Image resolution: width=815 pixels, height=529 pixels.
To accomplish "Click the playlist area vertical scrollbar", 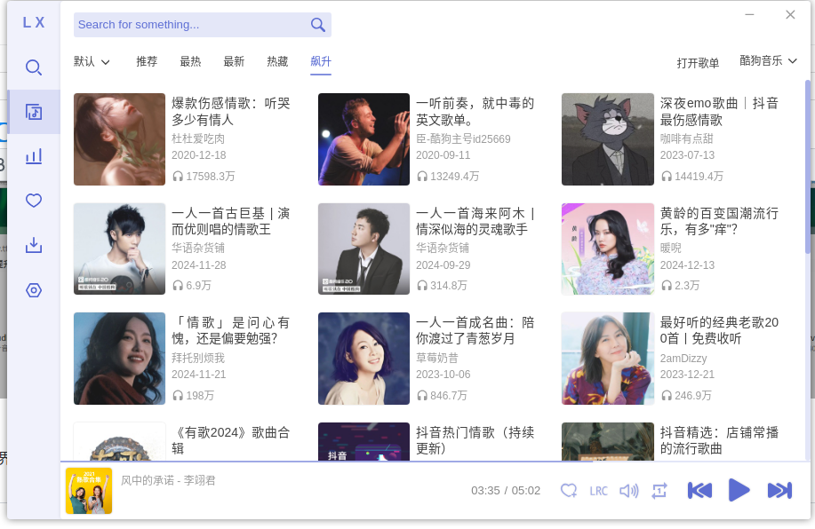I will pos(808,166).
